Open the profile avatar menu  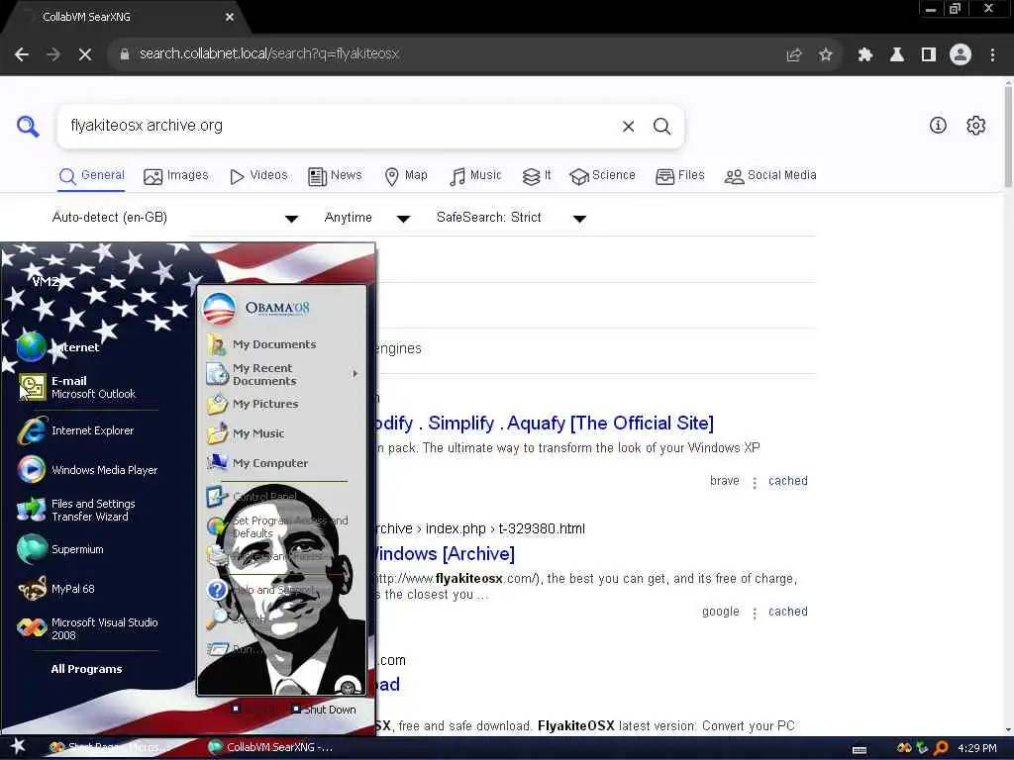pyautogui.click(x=961, y=55)
